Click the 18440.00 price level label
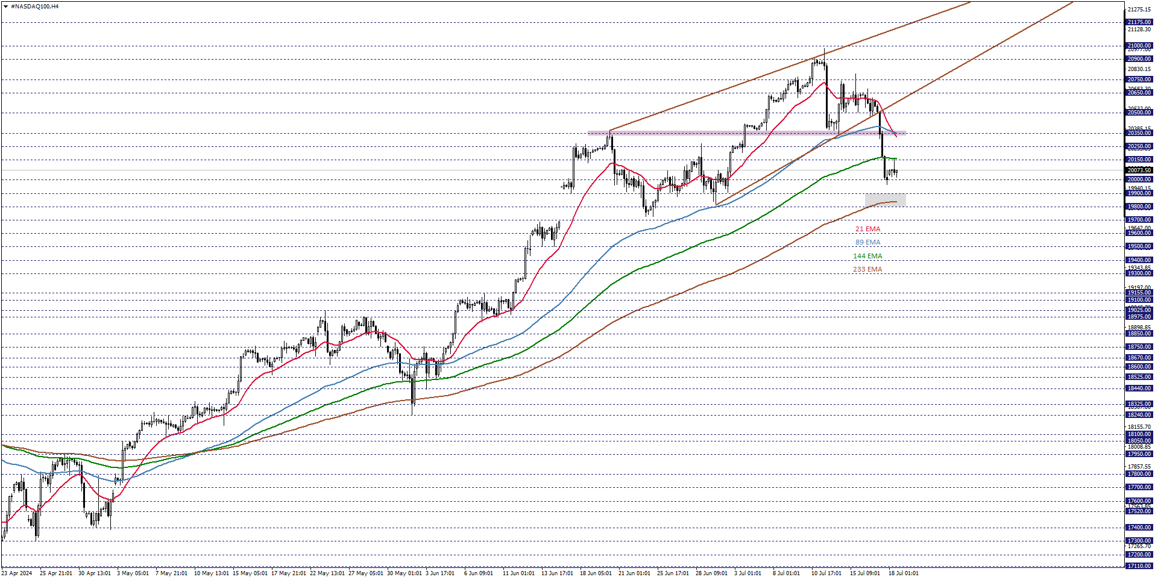The image size is (1155, 580). (x=1139, y=388)
